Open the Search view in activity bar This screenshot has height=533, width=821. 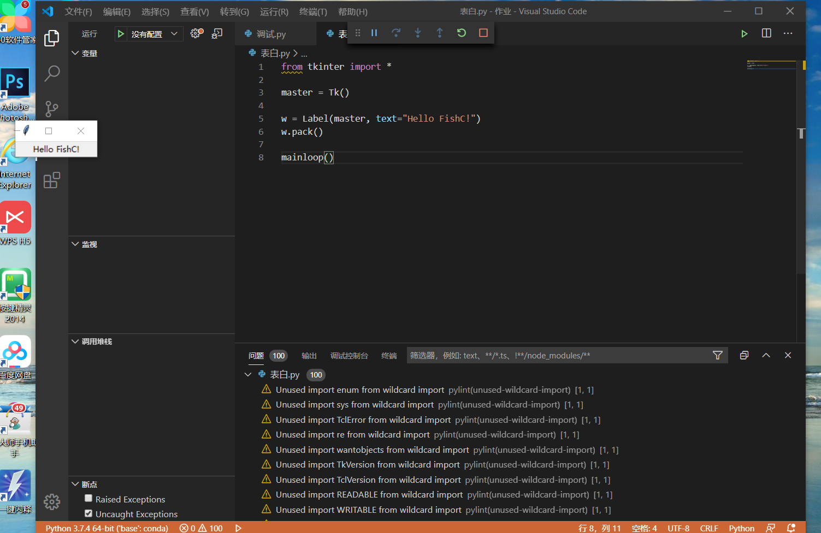click(x=52, y=73)
